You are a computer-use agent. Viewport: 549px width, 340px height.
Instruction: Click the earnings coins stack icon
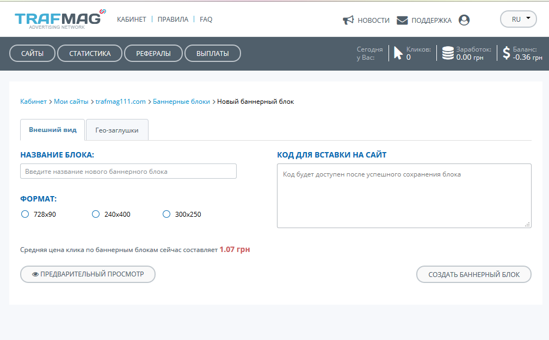[448, 53]
